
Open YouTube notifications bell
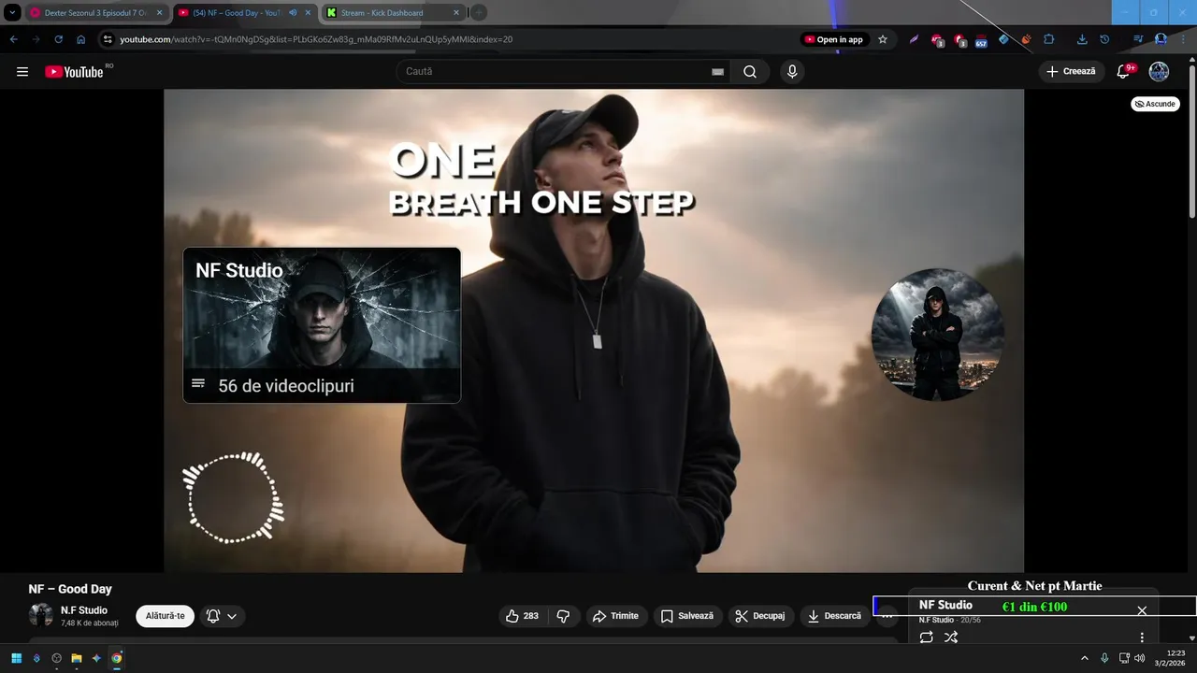[x=1125, y=72]
